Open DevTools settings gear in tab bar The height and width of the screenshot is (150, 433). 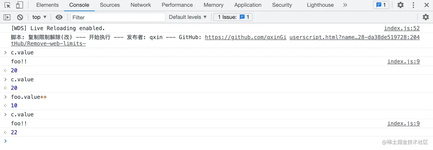[400, 5]
